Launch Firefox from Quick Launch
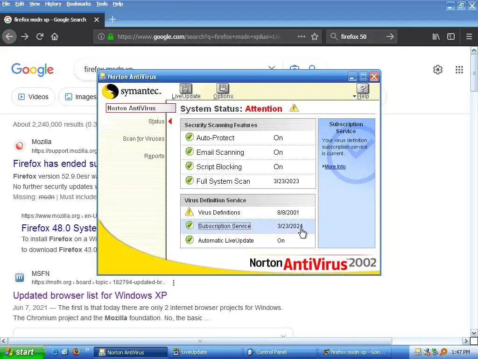Viewport: 478px width, 359px height. pos(76,352)
